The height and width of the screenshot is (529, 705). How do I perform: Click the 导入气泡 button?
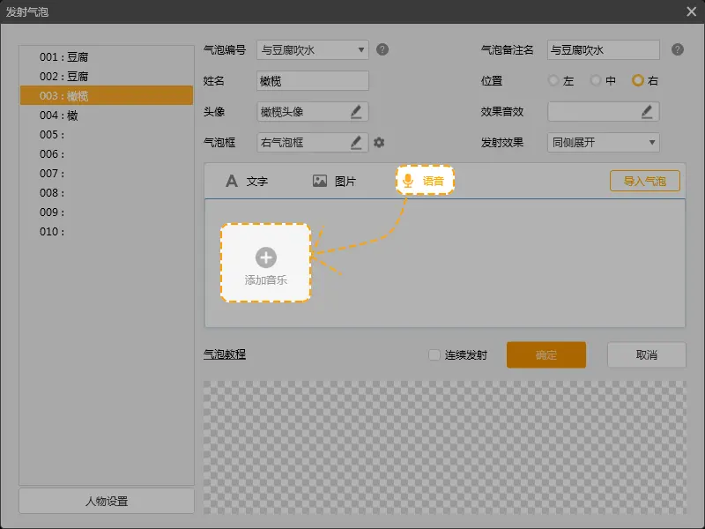coord(645,181)
